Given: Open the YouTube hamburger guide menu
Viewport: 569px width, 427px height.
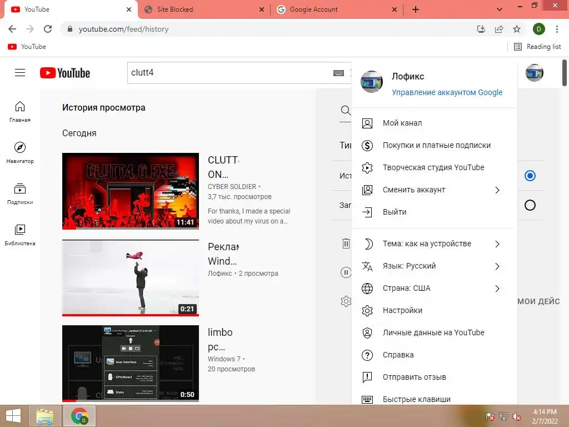Looking at the screenshot, I should click(20, 73).
